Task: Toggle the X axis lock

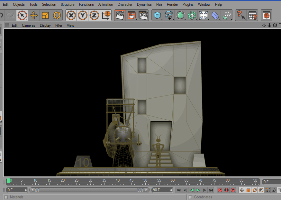Action: tap(71, 15)
